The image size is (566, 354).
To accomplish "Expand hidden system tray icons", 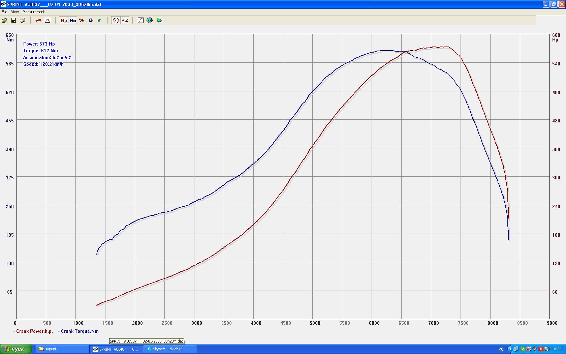I will (510, 349).
